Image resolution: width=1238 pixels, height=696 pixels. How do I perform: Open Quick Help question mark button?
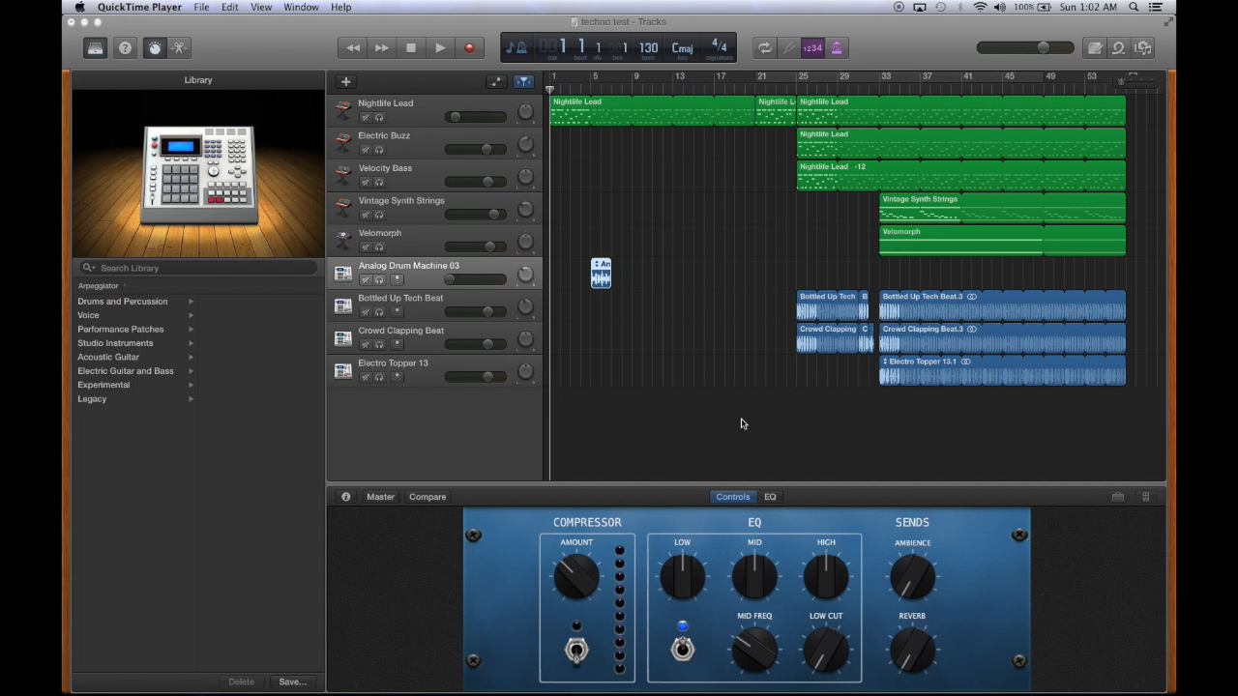click(125, 48)
